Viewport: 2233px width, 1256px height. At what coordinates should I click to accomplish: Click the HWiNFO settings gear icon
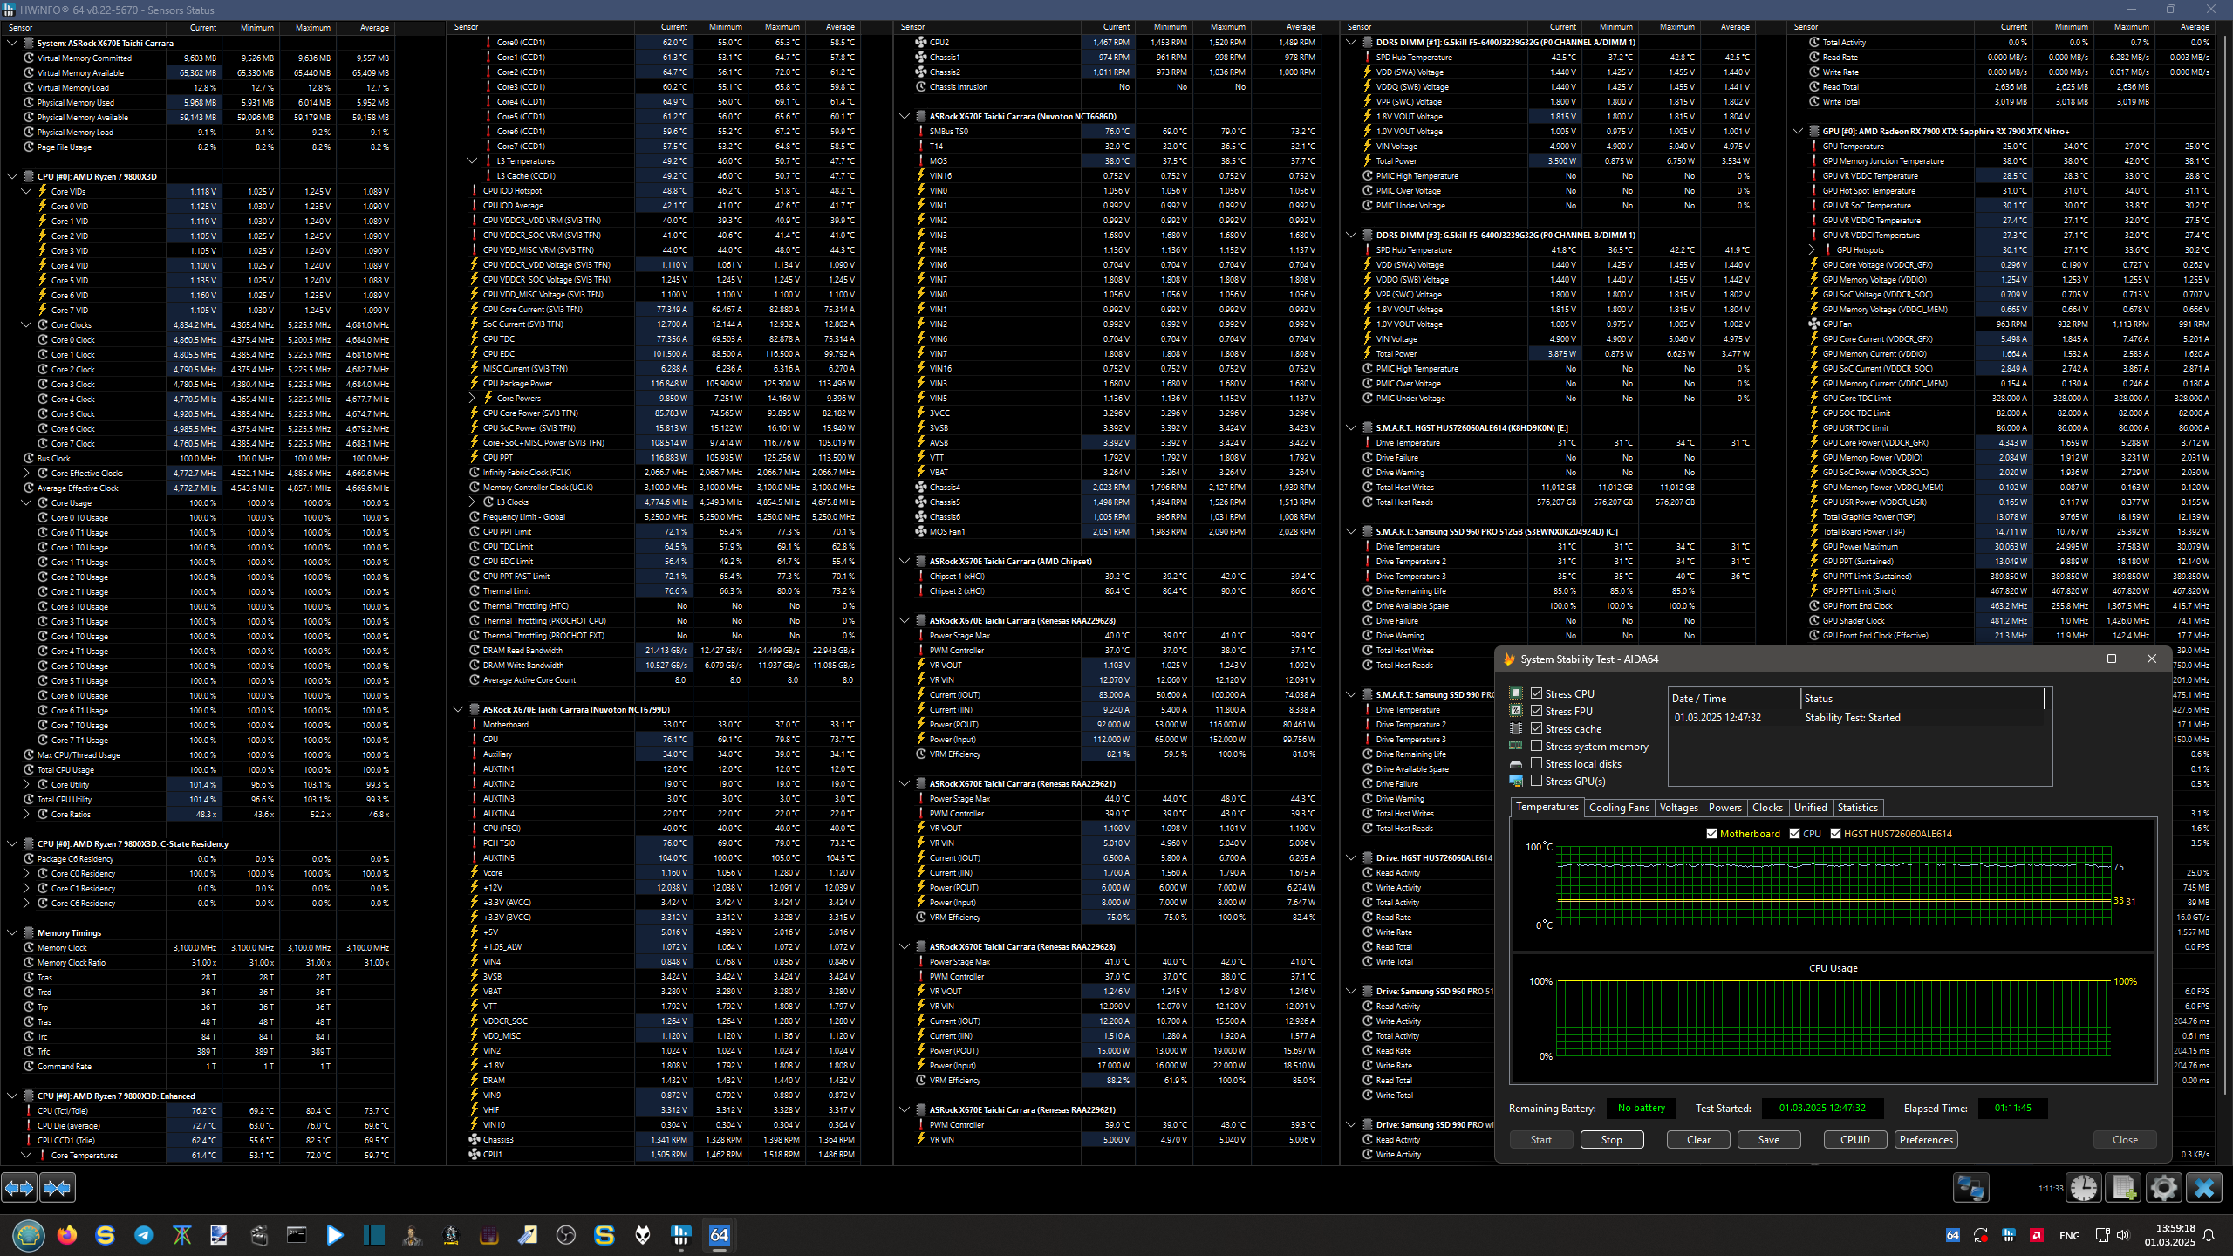coord(2163,1188)
